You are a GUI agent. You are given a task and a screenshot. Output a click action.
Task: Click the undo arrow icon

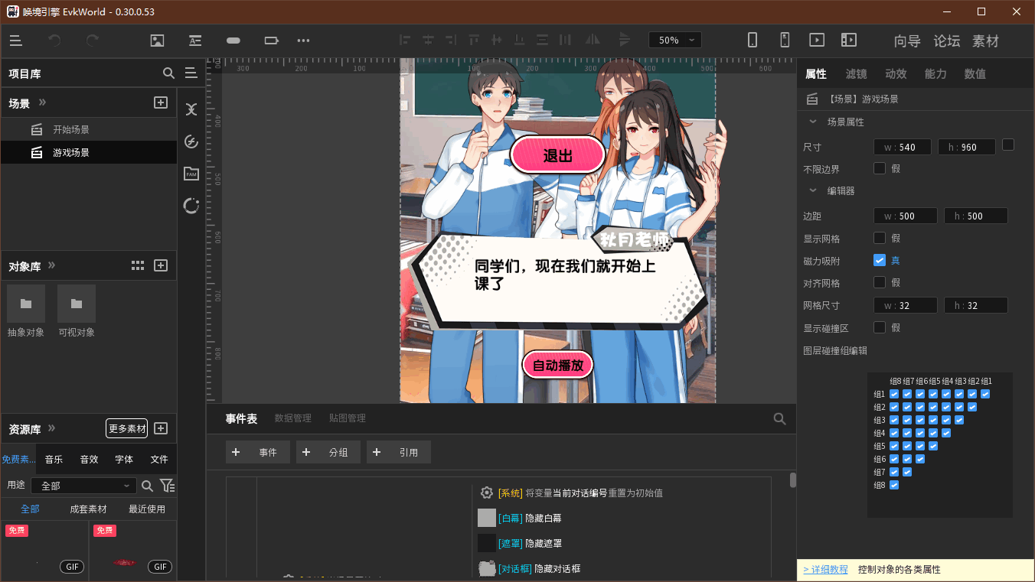coord(54,40)
